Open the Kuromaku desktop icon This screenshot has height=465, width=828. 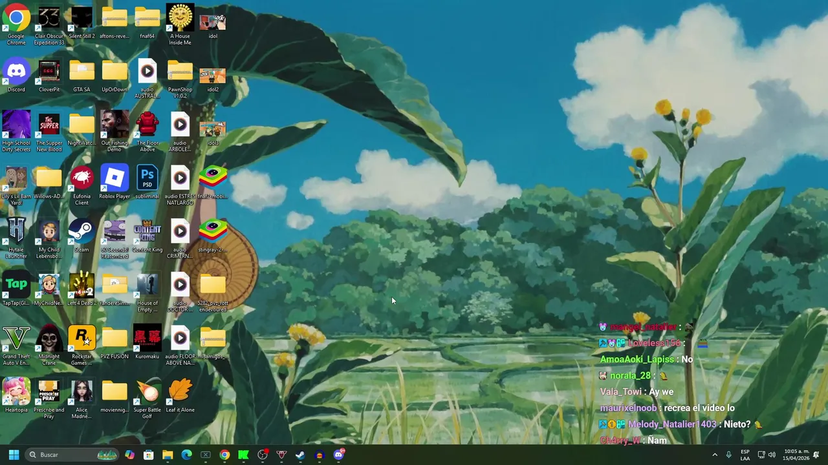tap(147, 342)
